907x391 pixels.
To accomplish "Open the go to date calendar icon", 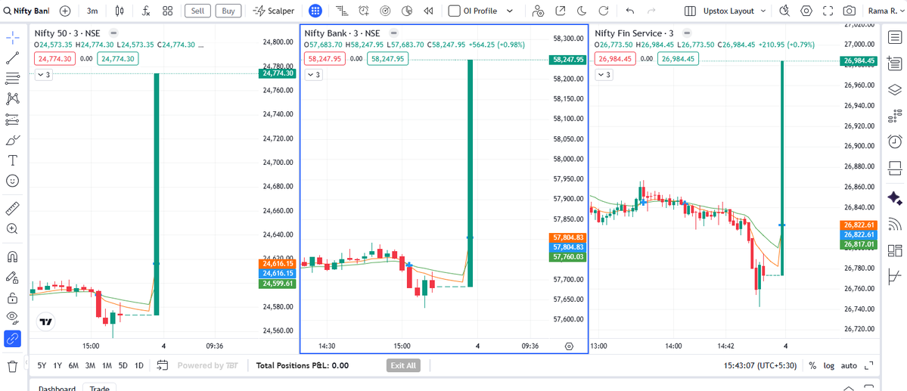I will click(163, 365).
